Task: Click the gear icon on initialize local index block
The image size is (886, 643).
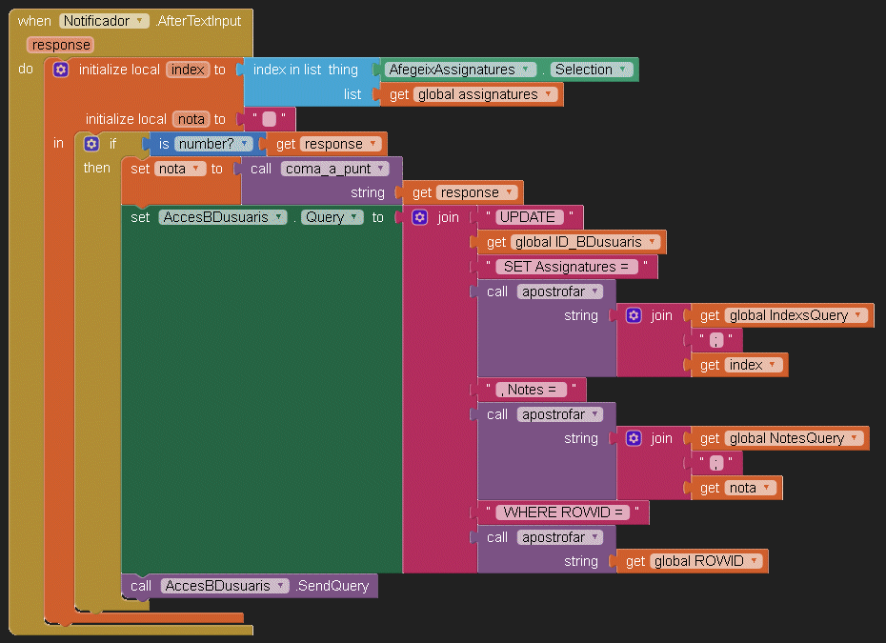Action: point(61,70)
